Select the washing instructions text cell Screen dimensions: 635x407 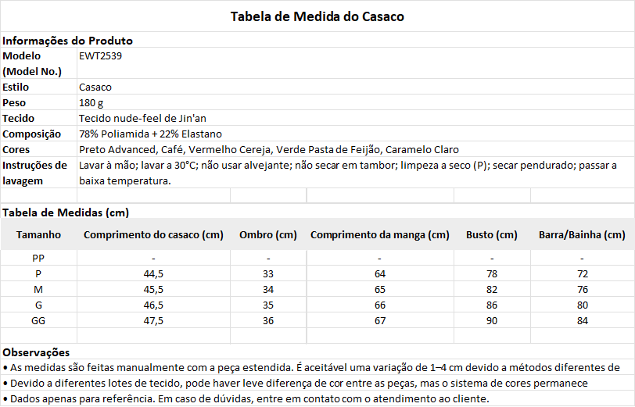click(x=347, y=173)
